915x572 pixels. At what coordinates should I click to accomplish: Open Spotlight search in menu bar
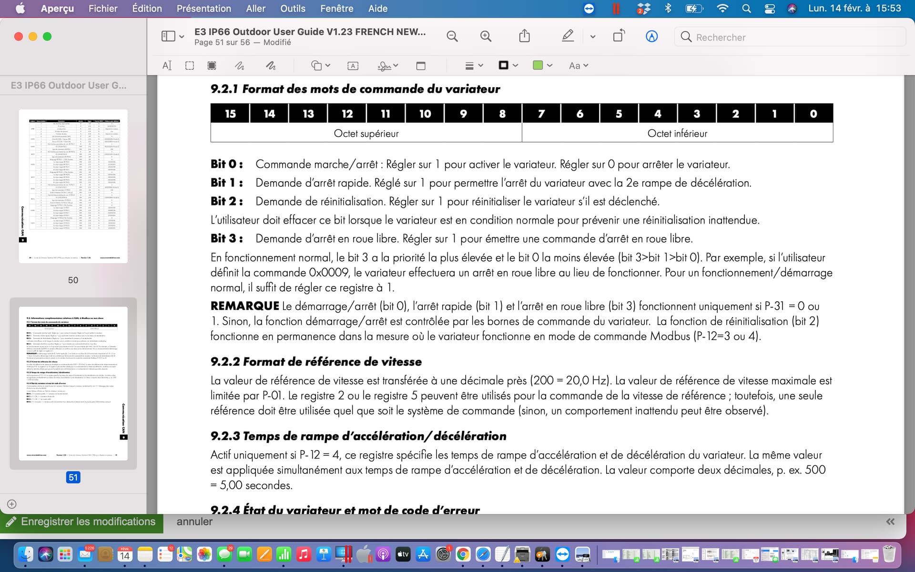click(746, 9)
